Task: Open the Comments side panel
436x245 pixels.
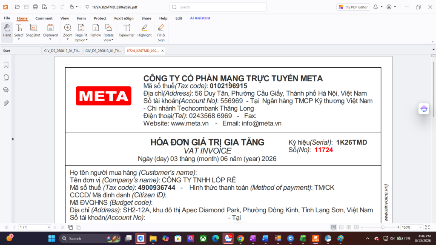Action: click(x=6, y=90)
